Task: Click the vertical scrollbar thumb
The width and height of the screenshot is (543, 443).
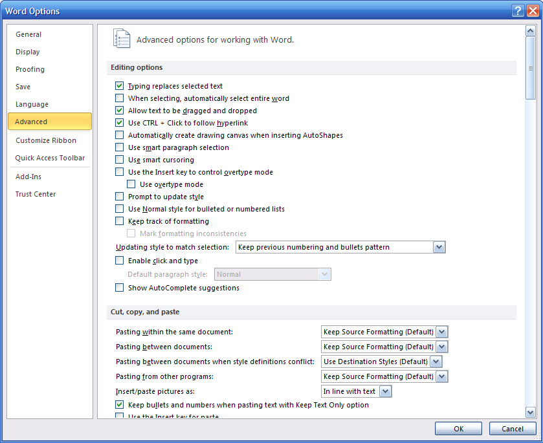Action: 530,68
